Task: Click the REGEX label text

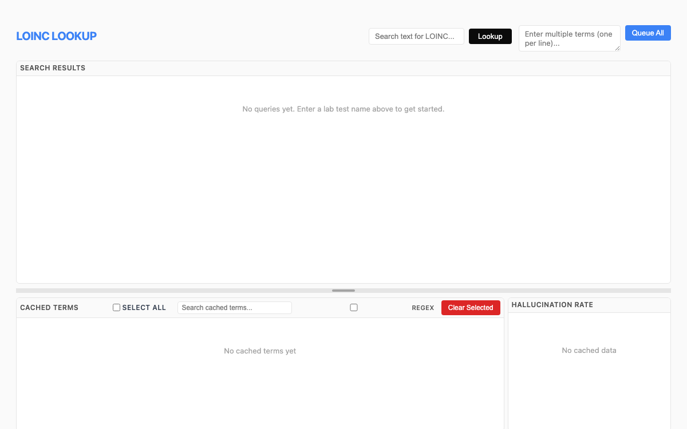Action: (x=423, y=308)
